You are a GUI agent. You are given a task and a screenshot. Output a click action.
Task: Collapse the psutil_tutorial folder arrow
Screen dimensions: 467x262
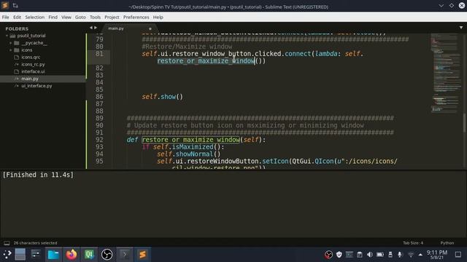(x=7, y=36)
